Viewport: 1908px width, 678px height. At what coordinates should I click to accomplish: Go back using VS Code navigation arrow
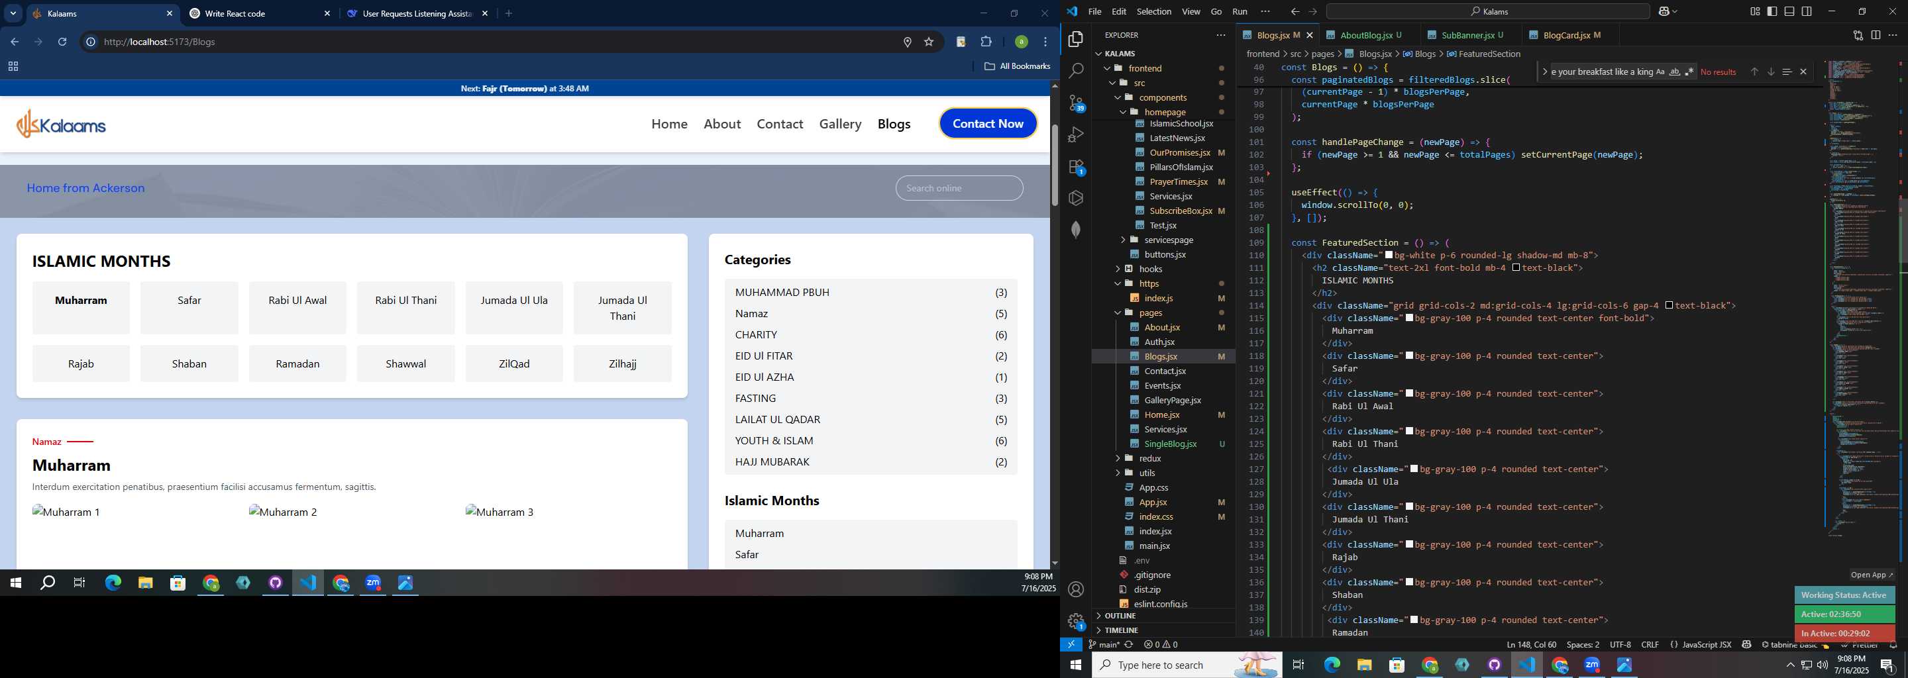(x=1295, y=12)
